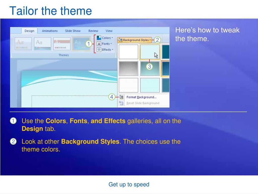Viewport: 258px width, 194px height.
Task: Select the highlighted light blue background style
Action: point(150,52)
